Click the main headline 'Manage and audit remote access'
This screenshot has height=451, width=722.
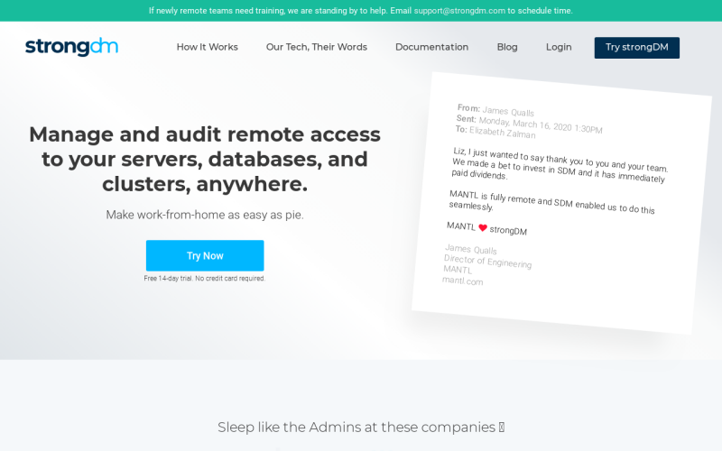click(x=205, y=159)
